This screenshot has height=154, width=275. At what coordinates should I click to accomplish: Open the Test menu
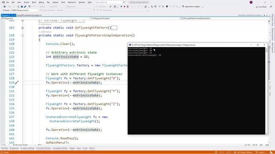coord(48,2)
